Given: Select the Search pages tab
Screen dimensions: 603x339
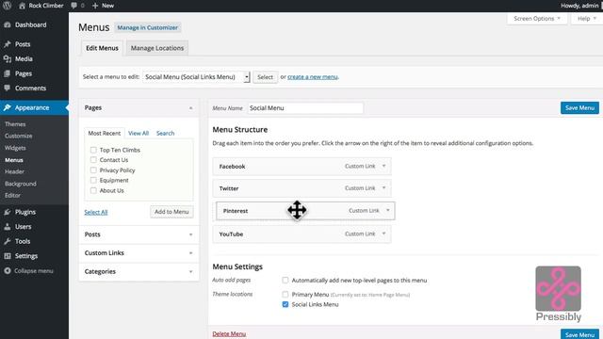Looking at the screenshot, I should click(x=166, y=133).
